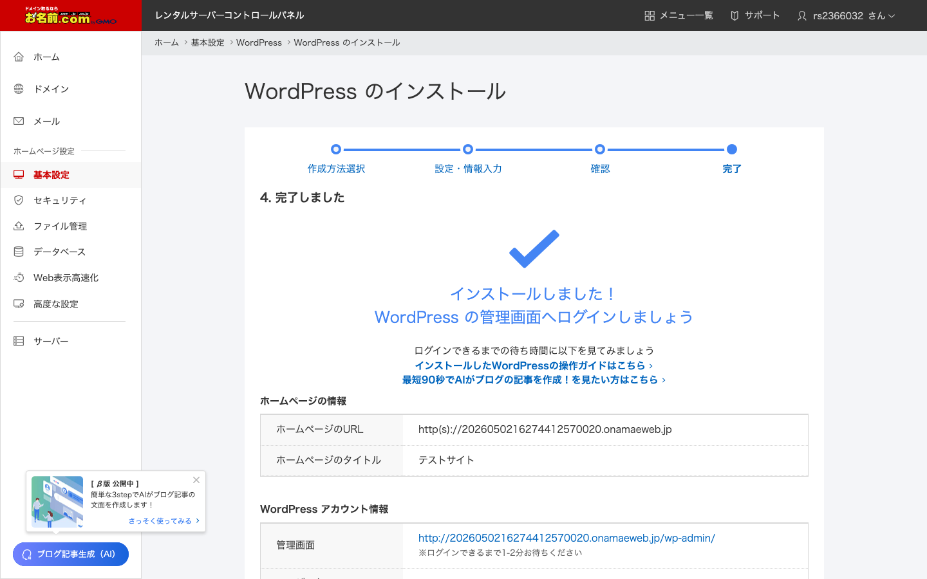Select 基本設定 in the sidebar
Image resolution: width=927 pixels, height=579 pixels.
click(x=71, y=174)
